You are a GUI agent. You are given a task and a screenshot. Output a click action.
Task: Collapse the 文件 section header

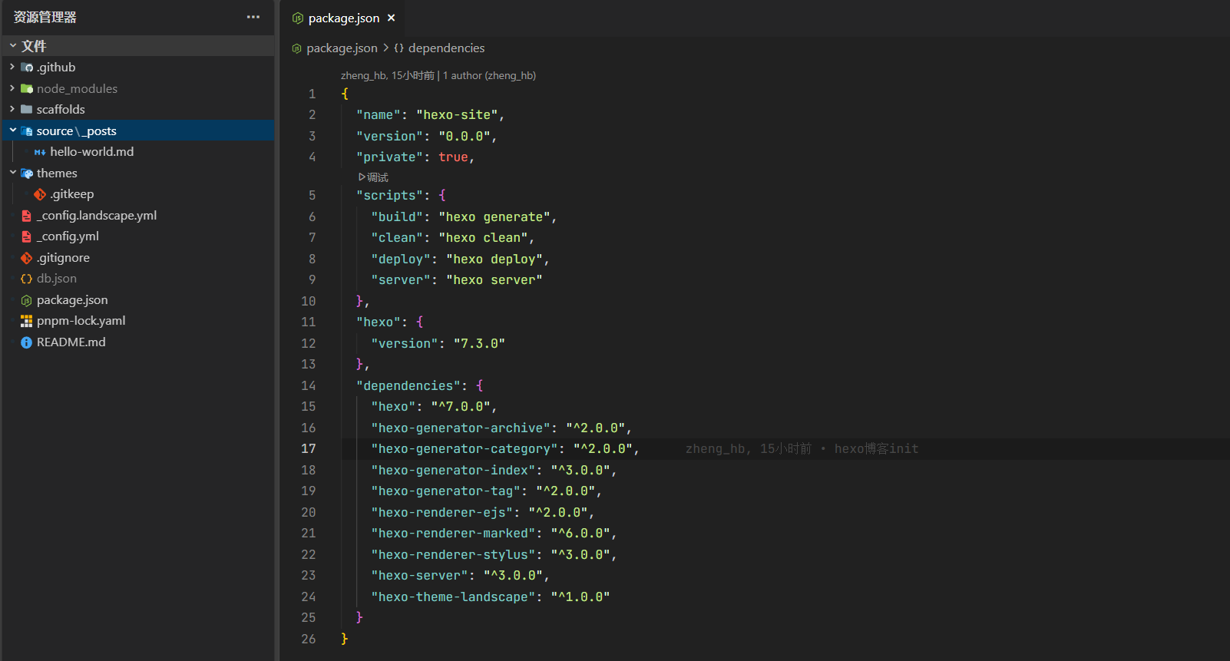tap(12, 46)
